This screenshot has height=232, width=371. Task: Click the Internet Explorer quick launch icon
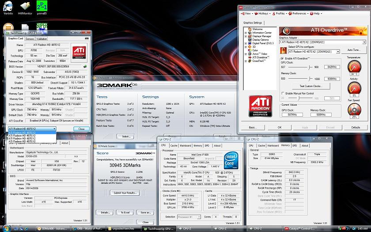coord(26,229)
